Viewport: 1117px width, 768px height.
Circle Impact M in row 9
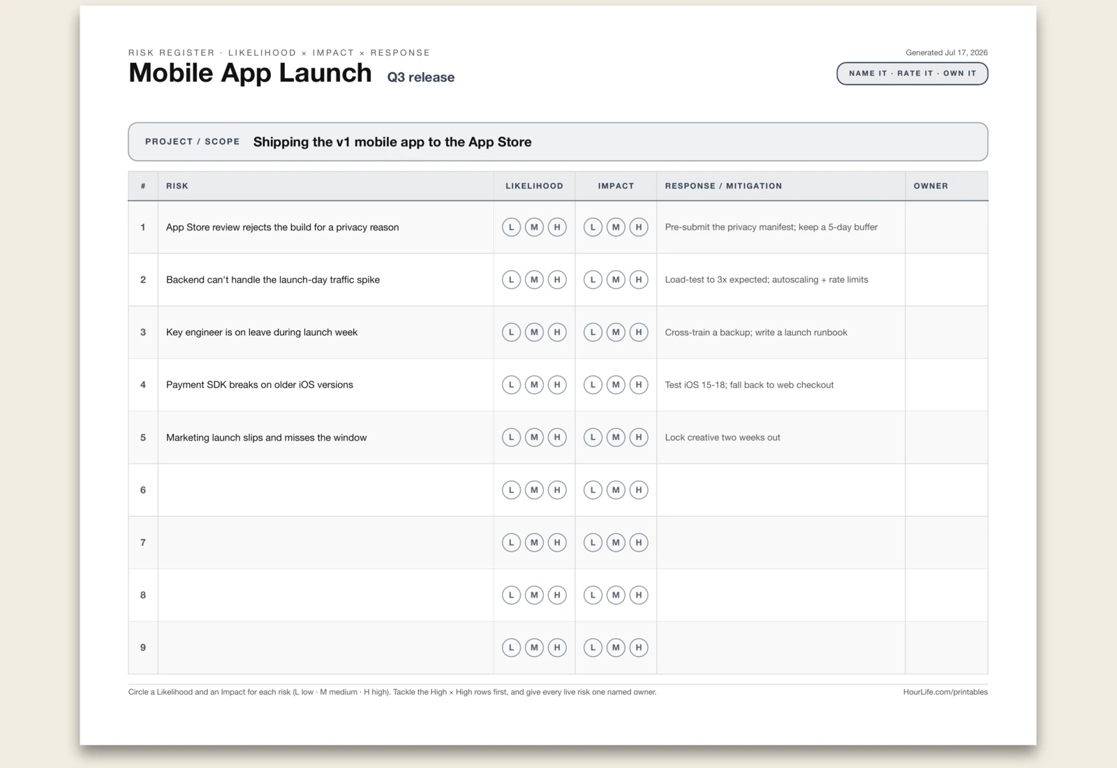616,647
